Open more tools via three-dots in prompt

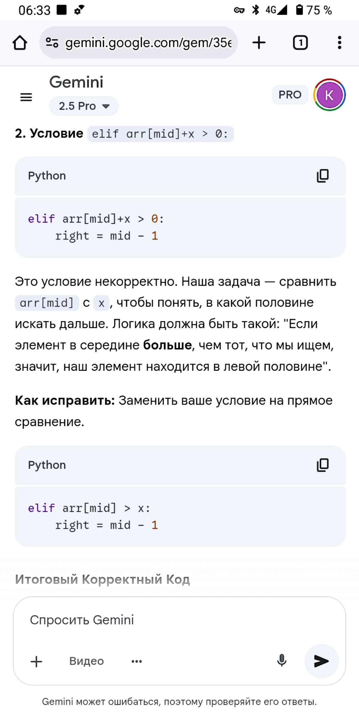point(137,661)
